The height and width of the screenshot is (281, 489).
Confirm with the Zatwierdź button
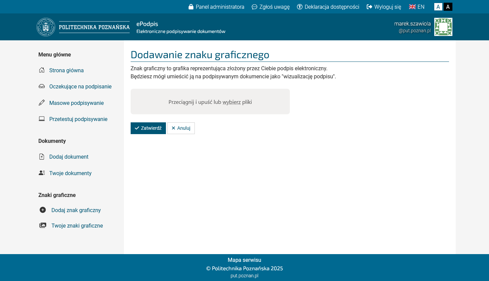tap(148, 128)
